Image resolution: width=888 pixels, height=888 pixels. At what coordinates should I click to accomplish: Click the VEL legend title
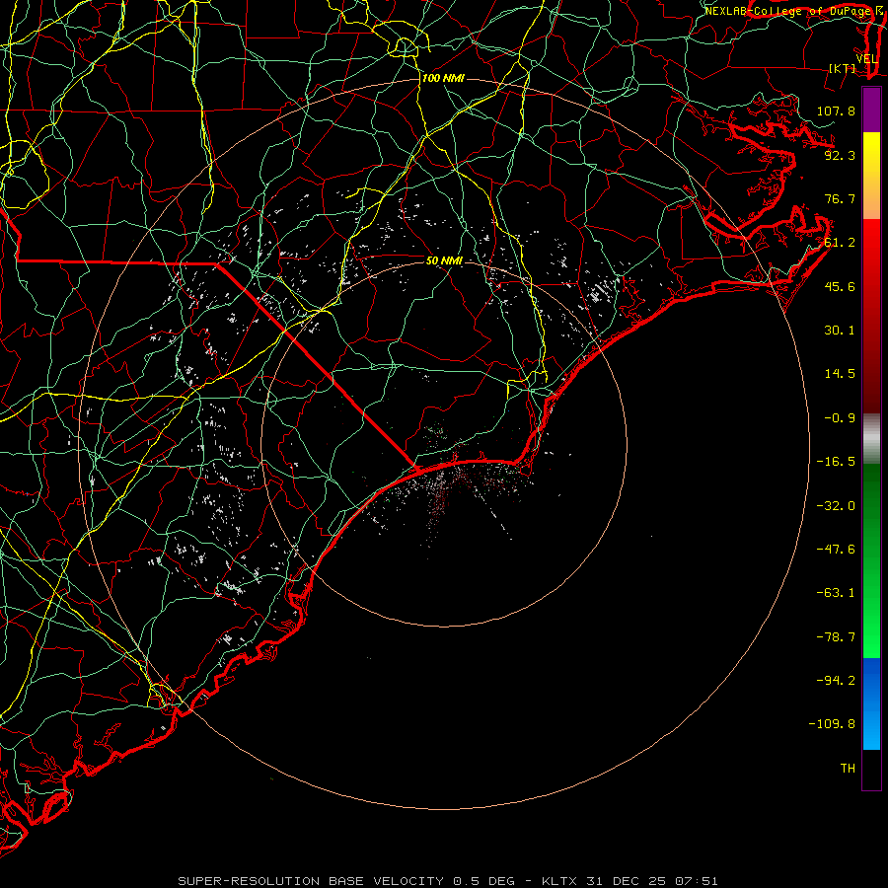[x=866, y=59]
